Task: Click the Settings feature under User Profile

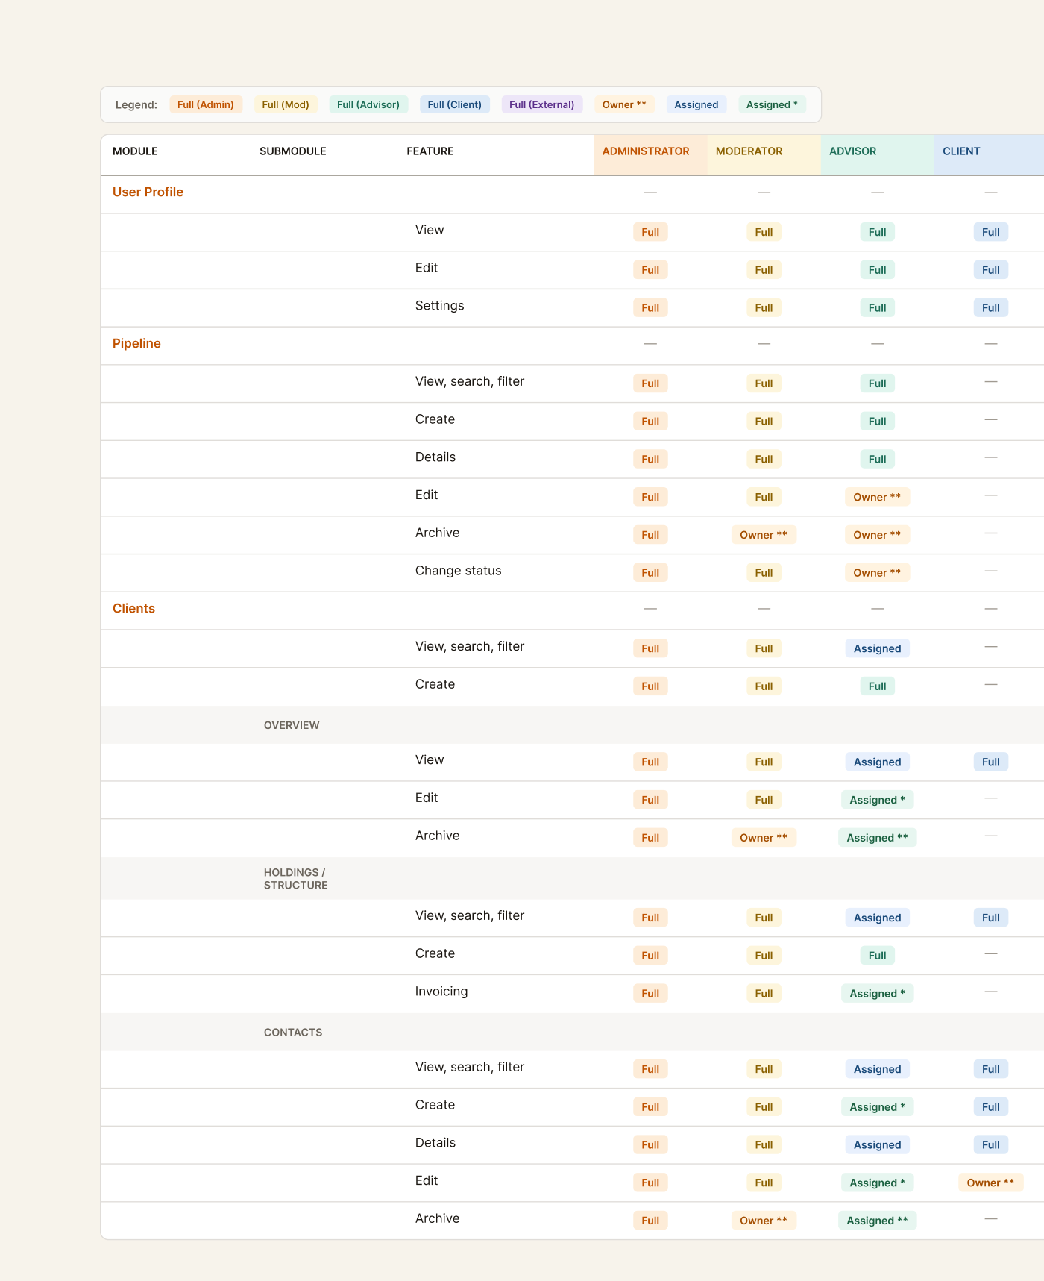Action: pos(440,306)
